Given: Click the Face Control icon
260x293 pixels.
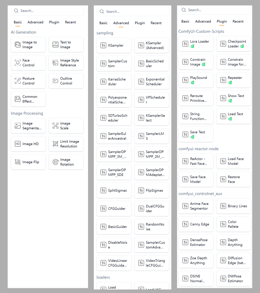Looking at the screenshot, I should coord(18,63).
